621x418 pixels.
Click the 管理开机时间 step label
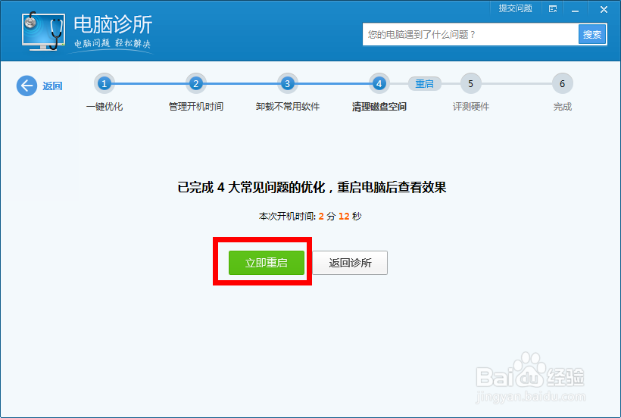[x=196, y=107]
